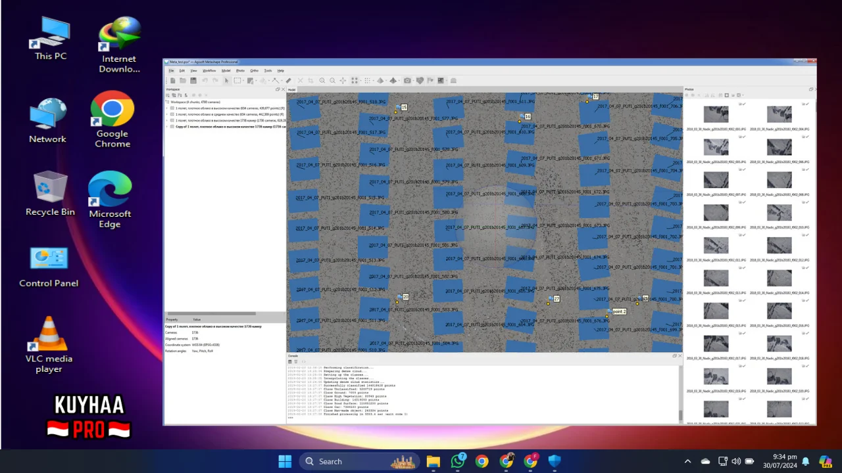
Task: Open the dropdown arrow beside Show cameras icon
Action: (413, 81)
